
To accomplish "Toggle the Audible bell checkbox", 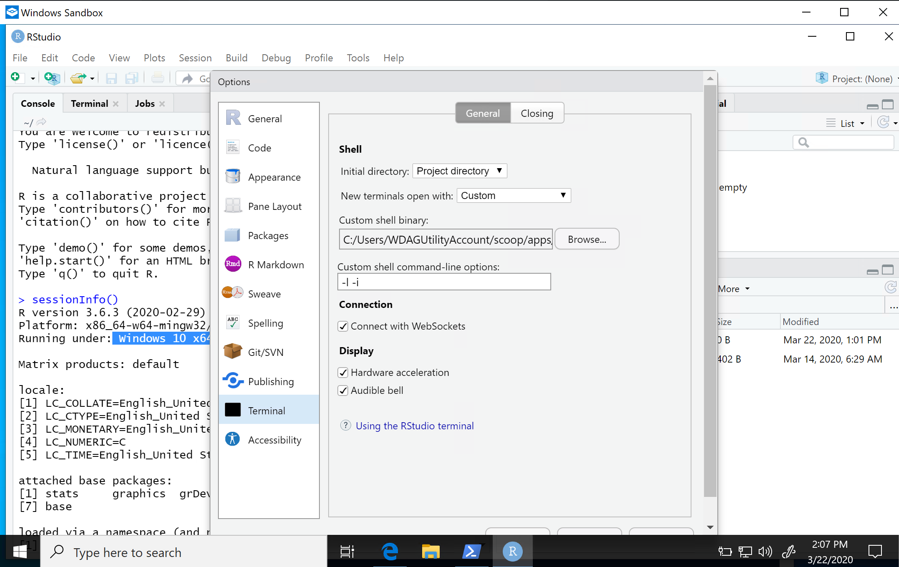I will tap(343, 391).
